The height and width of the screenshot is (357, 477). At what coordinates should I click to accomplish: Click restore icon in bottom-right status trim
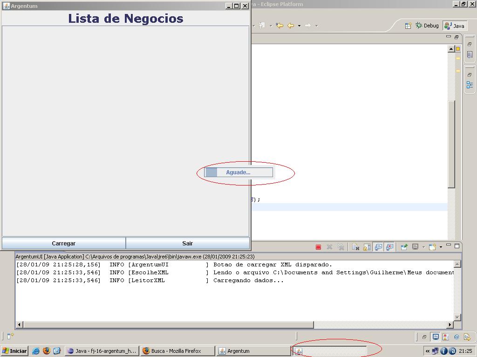click(424, 337)
